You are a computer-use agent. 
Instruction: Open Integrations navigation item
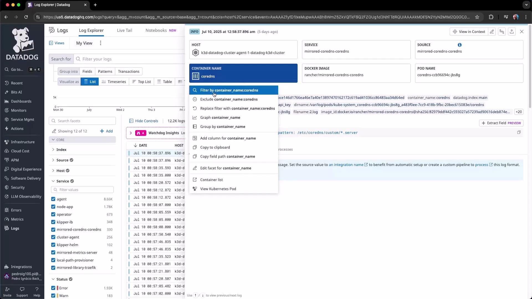coord(21,267)
